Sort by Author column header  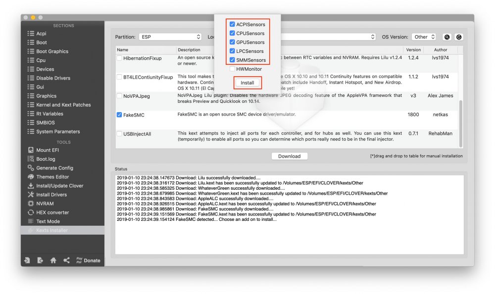tap(441, 50)
